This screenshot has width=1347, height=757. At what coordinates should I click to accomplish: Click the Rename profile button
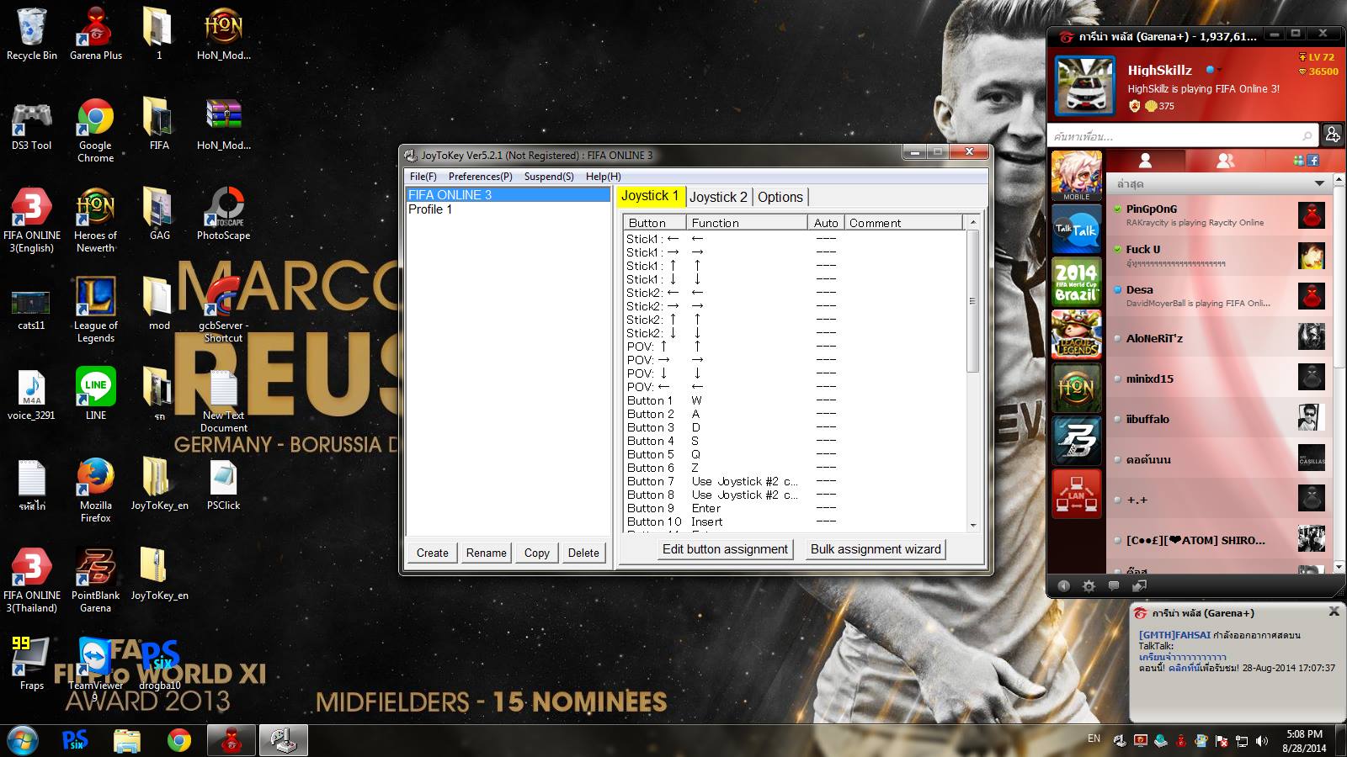[x=487, y=553]
